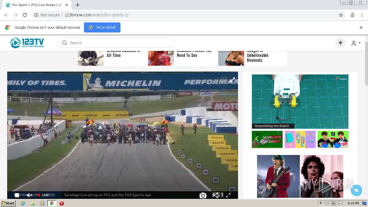The height and width of the screenshot is (207, 368).
Task: Share the stream via share icon
Action: click(x=215, y=195)
